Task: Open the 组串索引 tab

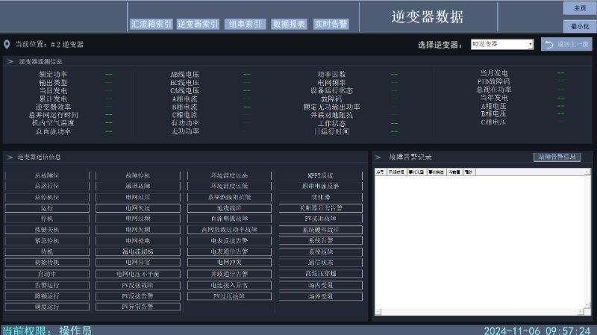Action: (x=245, y=24)
